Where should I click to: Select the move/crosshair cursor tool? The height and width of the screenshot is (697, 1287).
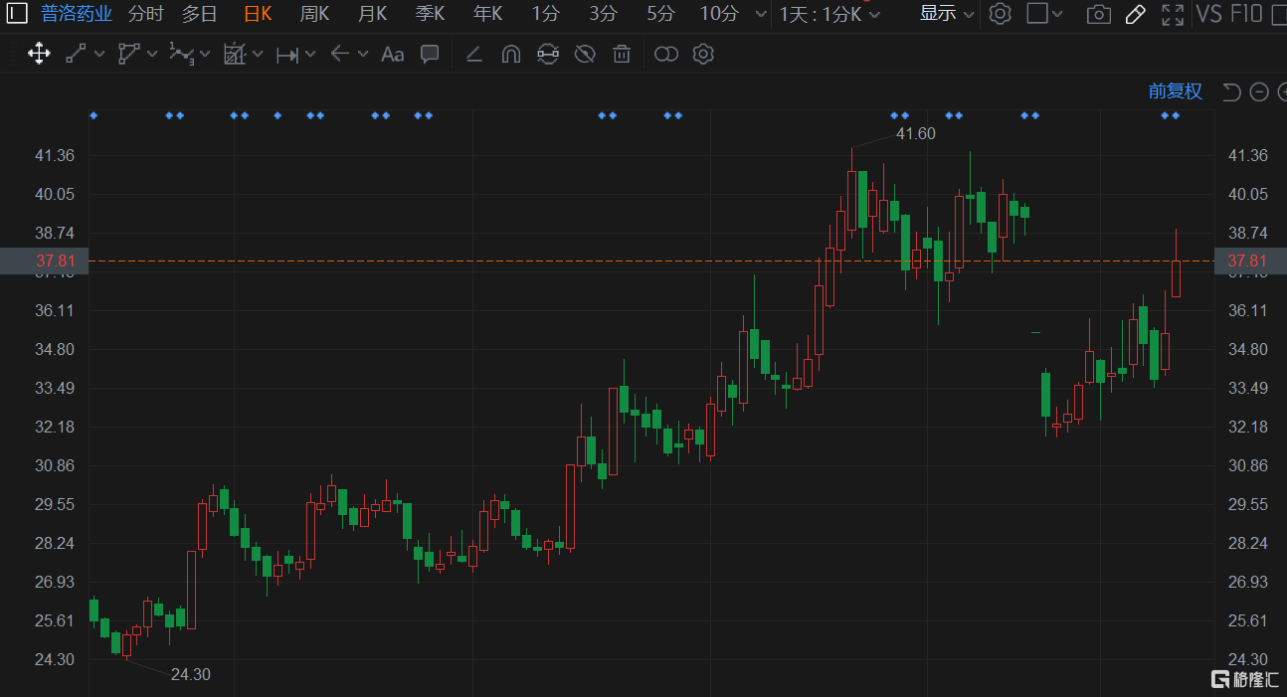[x=39, y=54]
